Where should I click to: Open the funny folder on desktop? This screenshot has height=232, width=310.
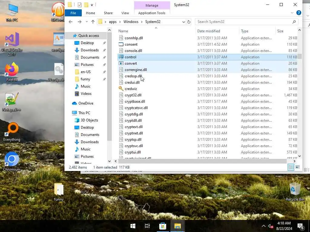pyautogui.click(x=59, y=192)
